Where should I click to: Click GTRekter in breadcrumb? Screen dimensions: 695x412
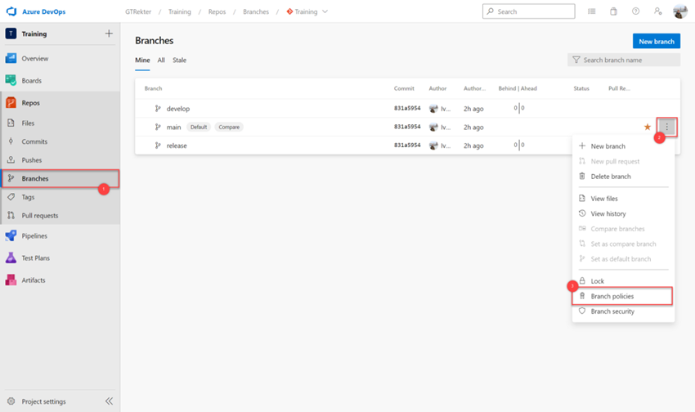point(138,11)
